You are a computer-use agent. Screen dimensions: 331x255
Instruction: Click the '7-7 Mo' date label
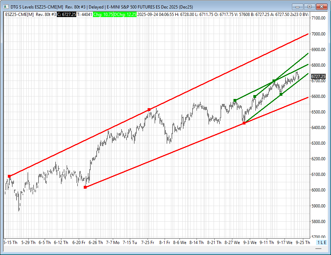(x=113, y=243)
